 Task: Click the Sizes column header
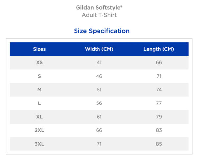pyautogui.click(x=39, y=49)
